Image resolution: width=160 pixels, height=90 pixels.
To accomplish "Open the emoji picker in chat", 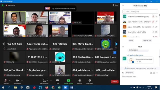I will [x=154, y=73].
